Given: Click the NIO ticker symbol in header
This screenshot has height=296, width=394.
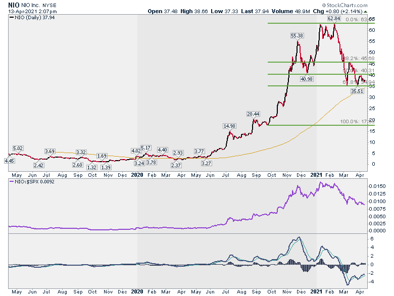Looking at the screenshot, I should click(14, 5).
